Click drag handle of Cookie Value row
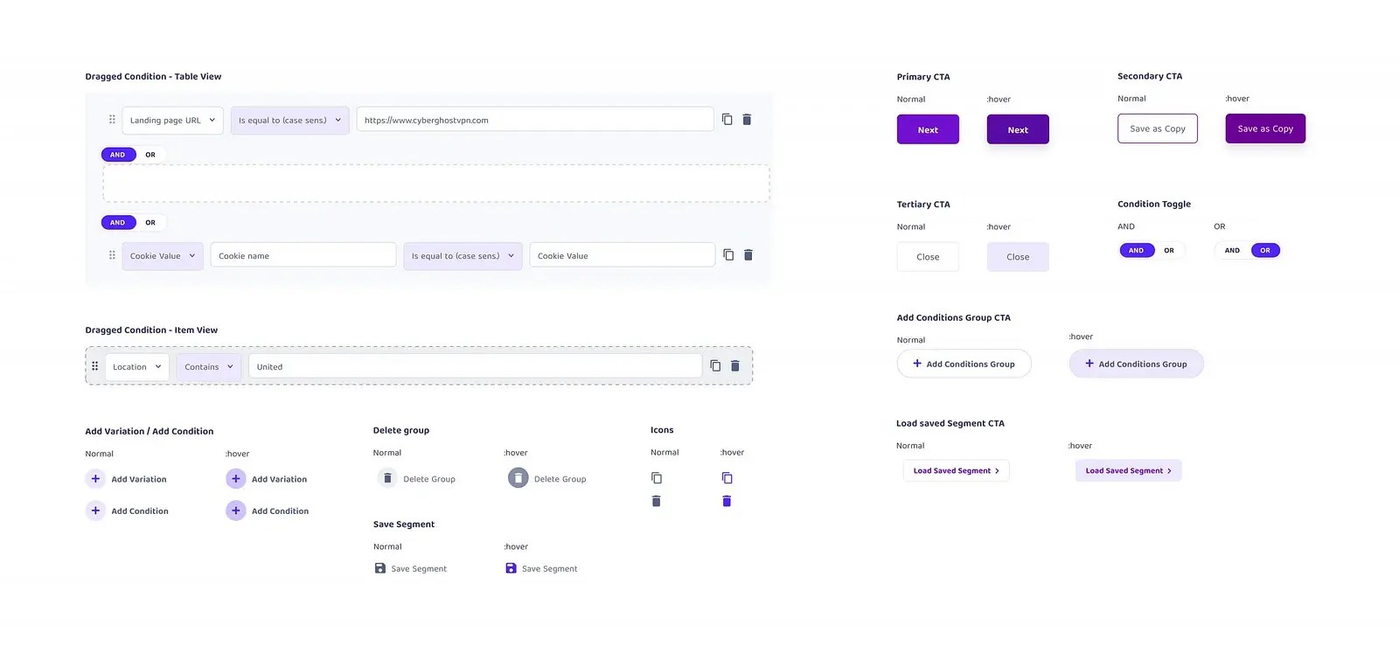Screen dimensions: 1399x646 pos(112,255)
